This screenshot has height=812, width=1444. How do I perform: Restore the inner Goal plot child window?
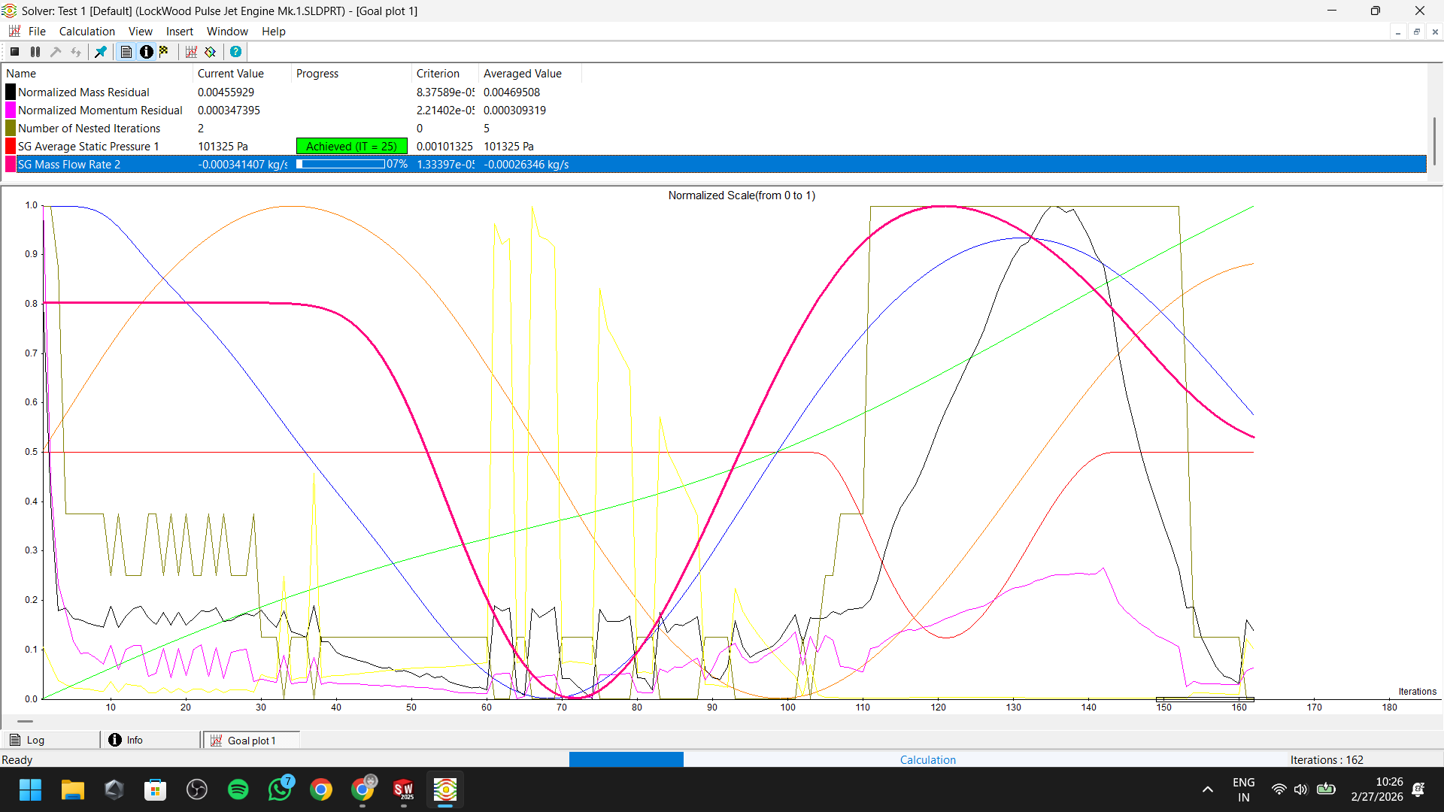pos(1416,32)
